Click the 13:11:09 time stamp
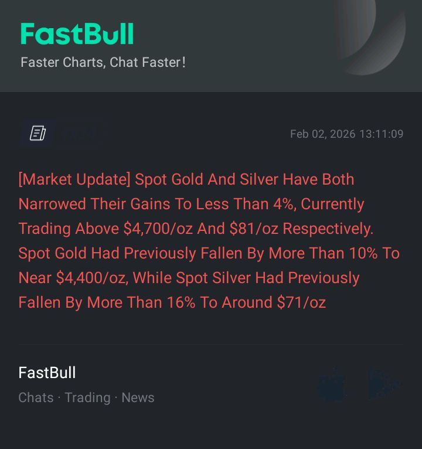This screenshot has height=449, width=422. pos(381,134)
